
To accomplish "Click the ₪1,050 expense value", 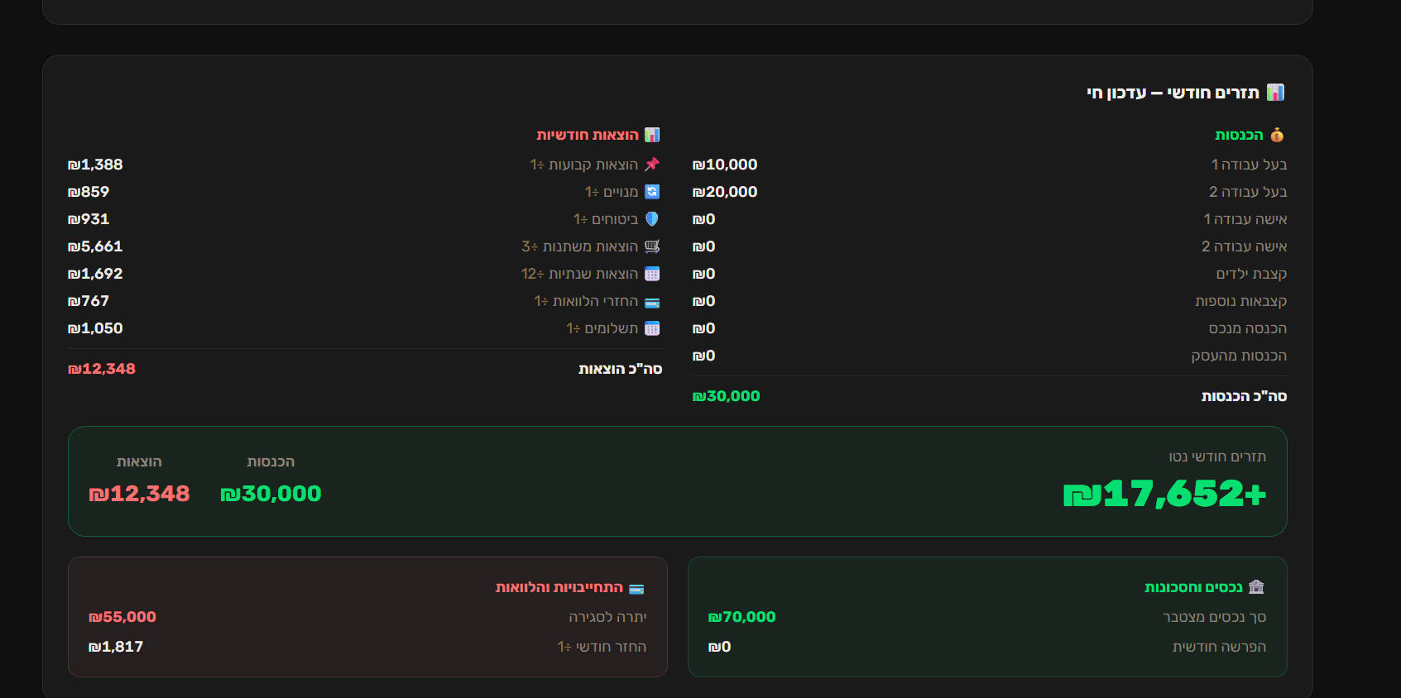I will 95,328.
